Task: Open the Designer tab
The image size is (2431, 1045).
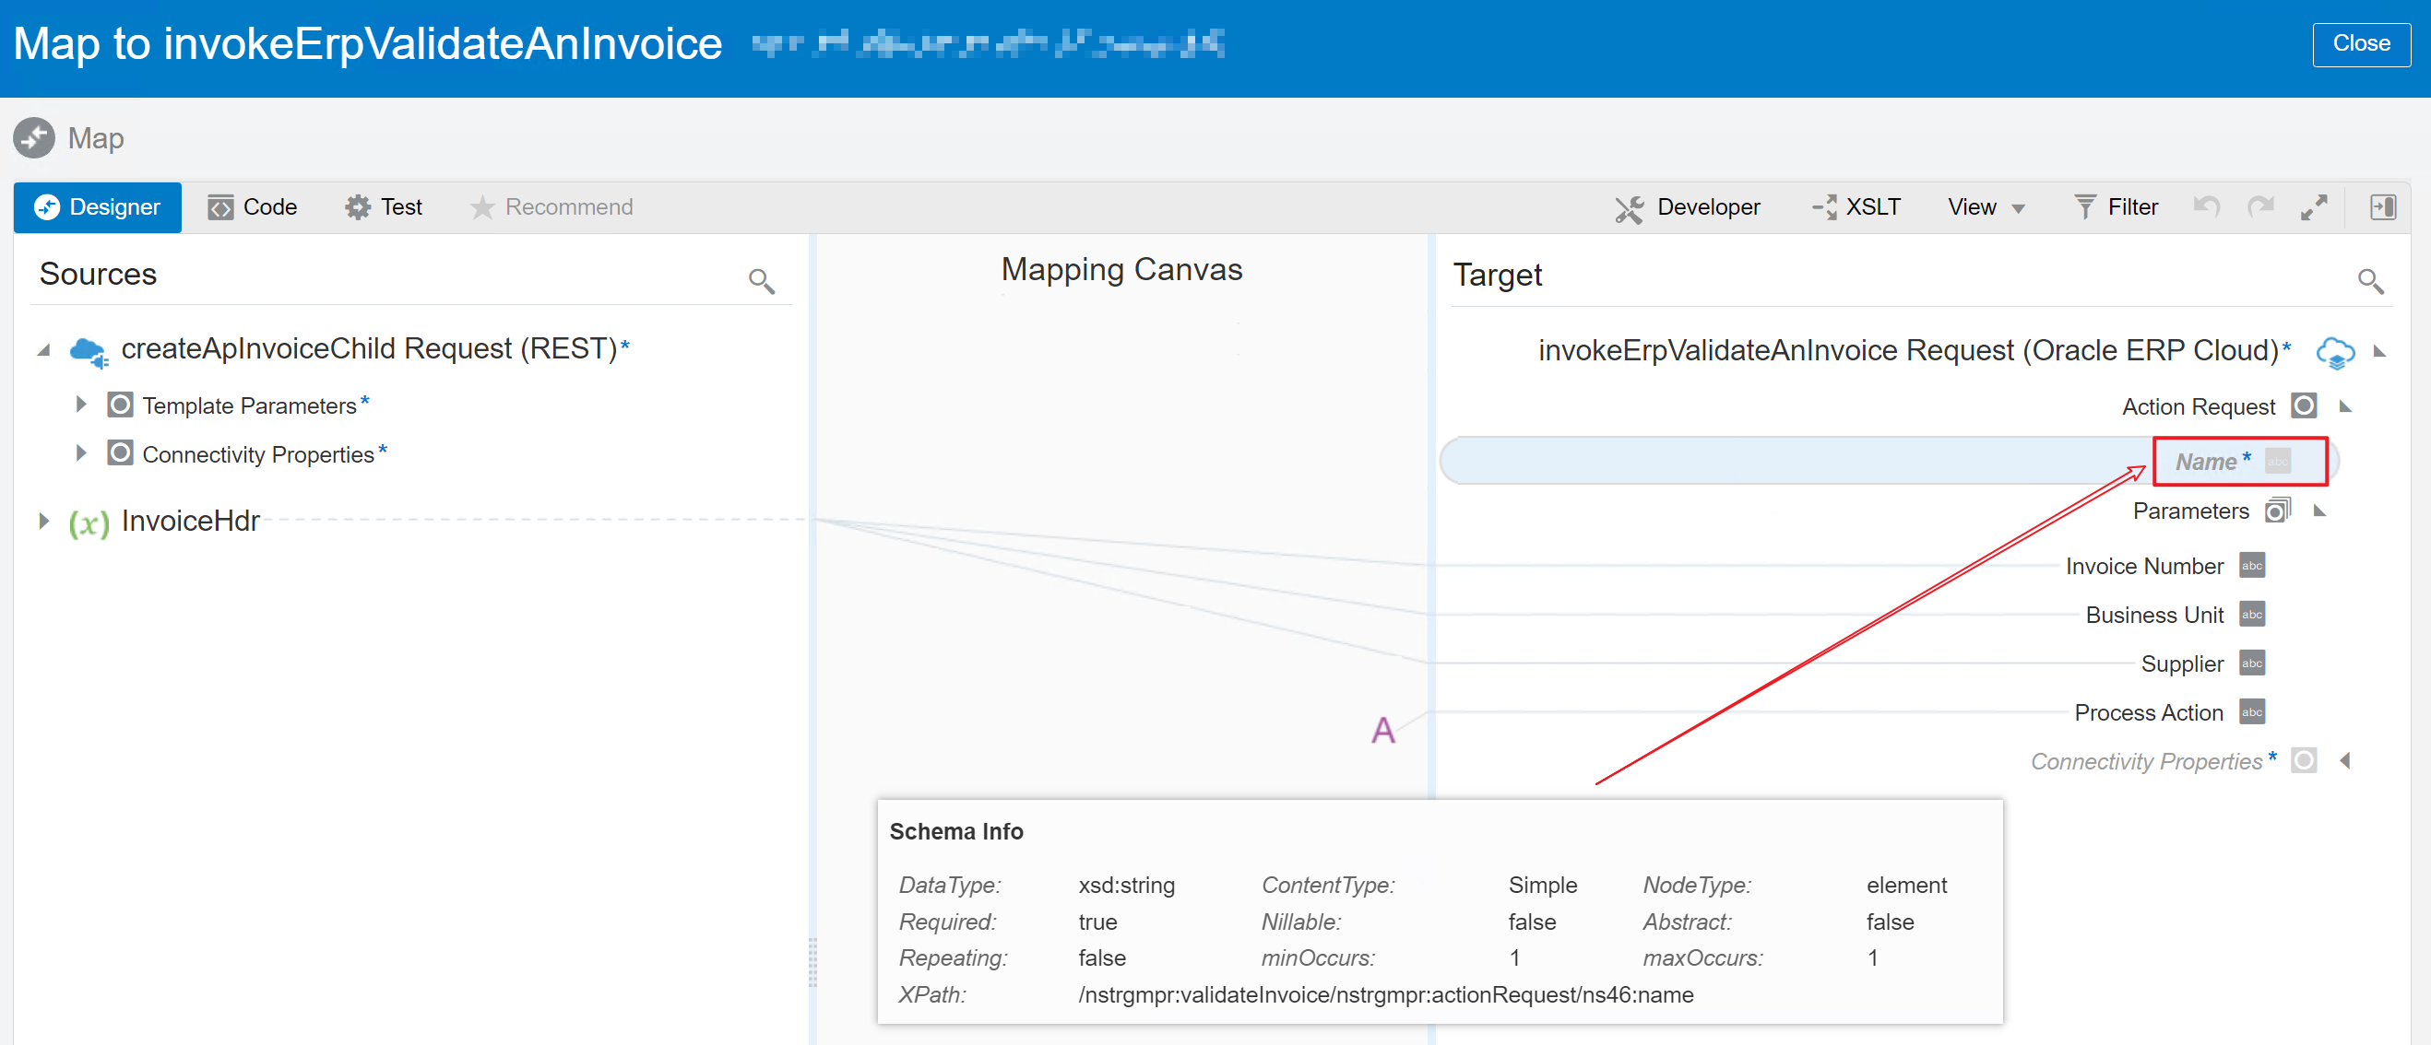Action: (97, 206)
